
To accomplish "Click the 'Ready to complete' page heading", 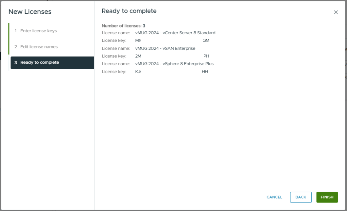I will click(129, 11).
